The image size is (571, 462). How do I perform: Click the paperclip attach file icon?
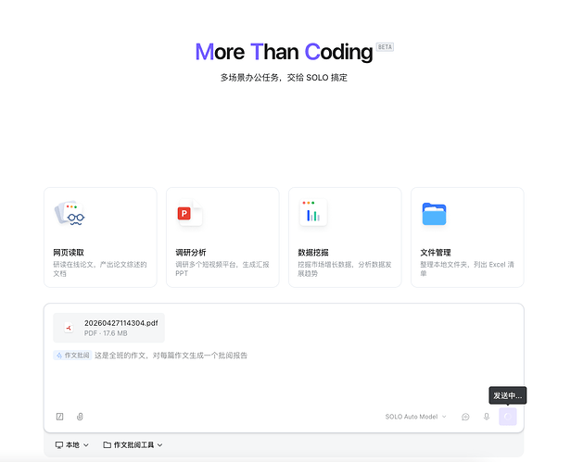click(80, 417)
